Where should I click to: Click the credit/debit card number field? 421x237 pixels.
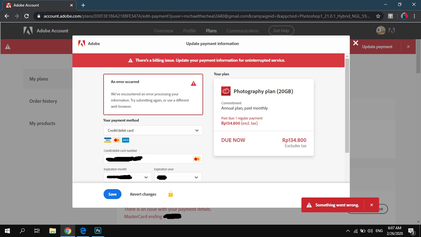tap(153, 159)
